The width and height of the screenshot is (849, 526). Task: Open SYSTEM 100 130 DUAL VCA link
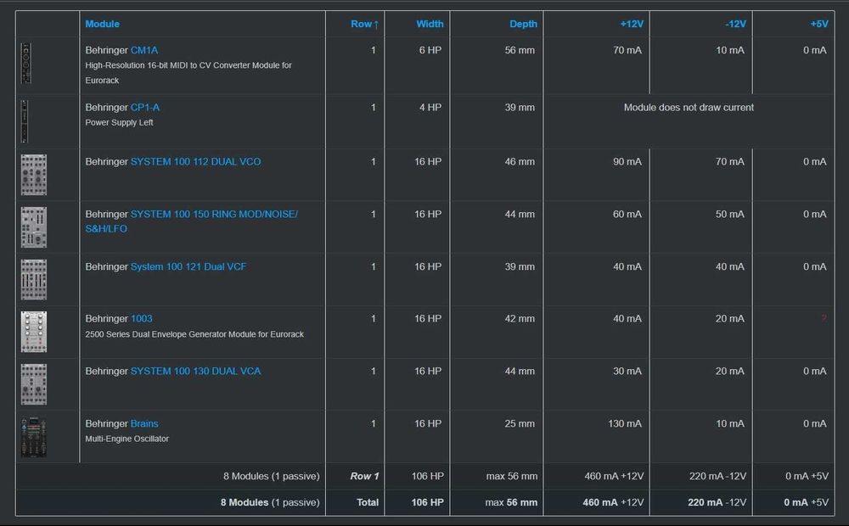195,372
